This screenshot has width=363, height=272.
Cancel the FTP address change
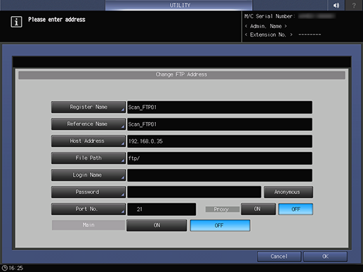click(x=279, y=257)
